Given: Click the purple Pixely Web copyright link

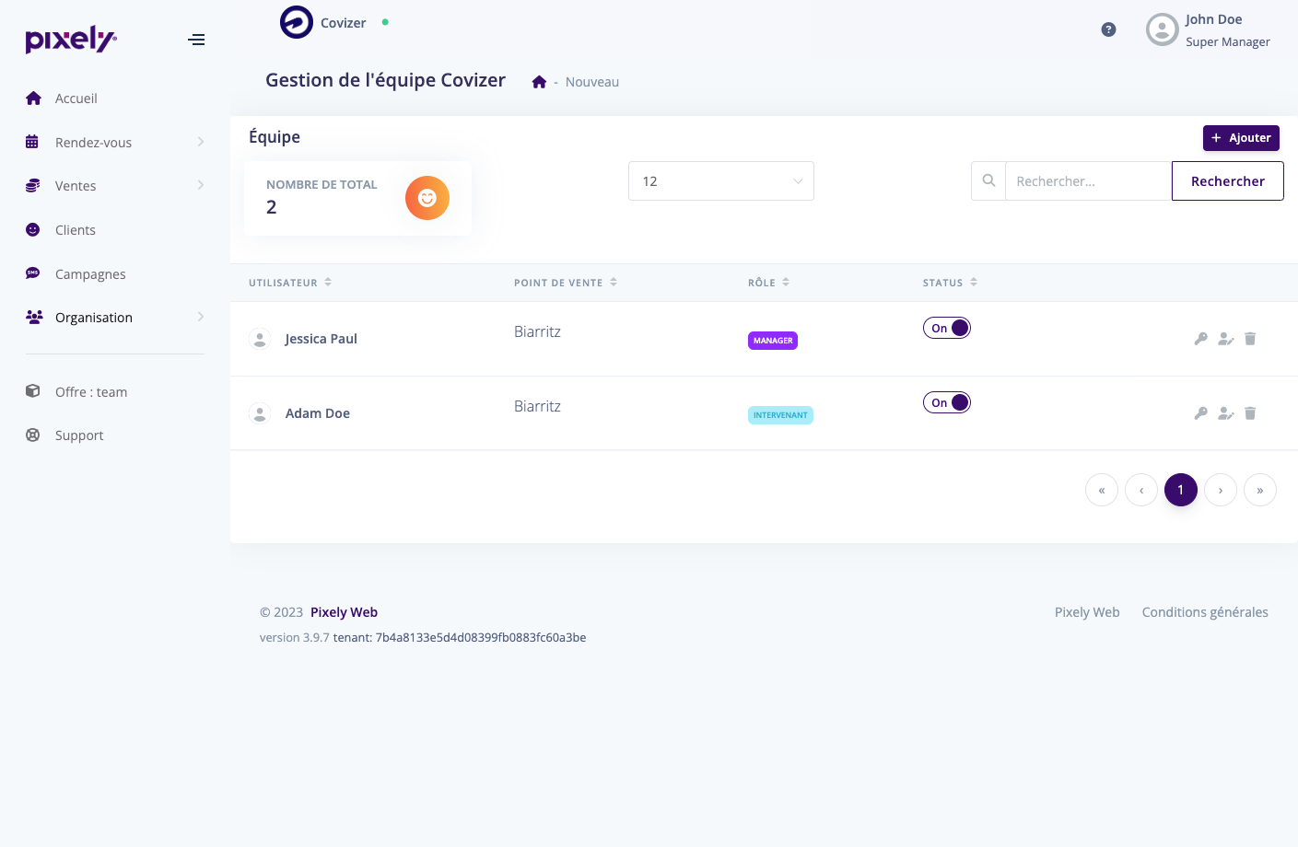Looking at the screenshot, I should pyautogui.click(x=344, y=612).
